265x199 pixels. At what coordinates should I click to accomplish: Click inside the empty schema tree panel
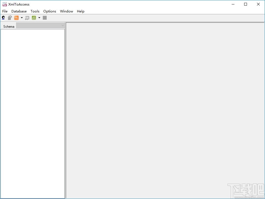tap(32, 111)
